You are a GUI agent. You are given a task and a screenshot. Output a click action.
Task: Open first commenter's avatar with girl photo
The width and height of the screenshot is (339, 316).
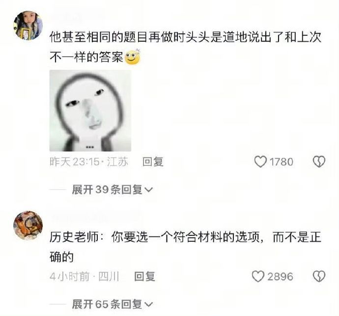coord(28,26)
